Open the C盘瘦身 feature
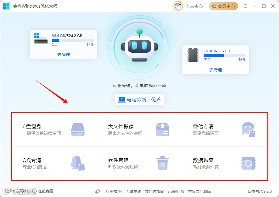 point(54,129)
